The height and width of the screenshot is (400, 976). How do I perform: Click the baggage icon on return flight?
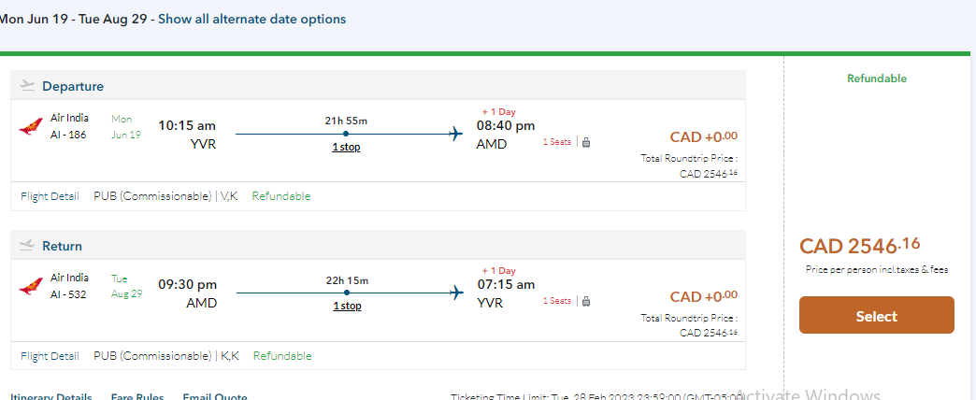586,301
